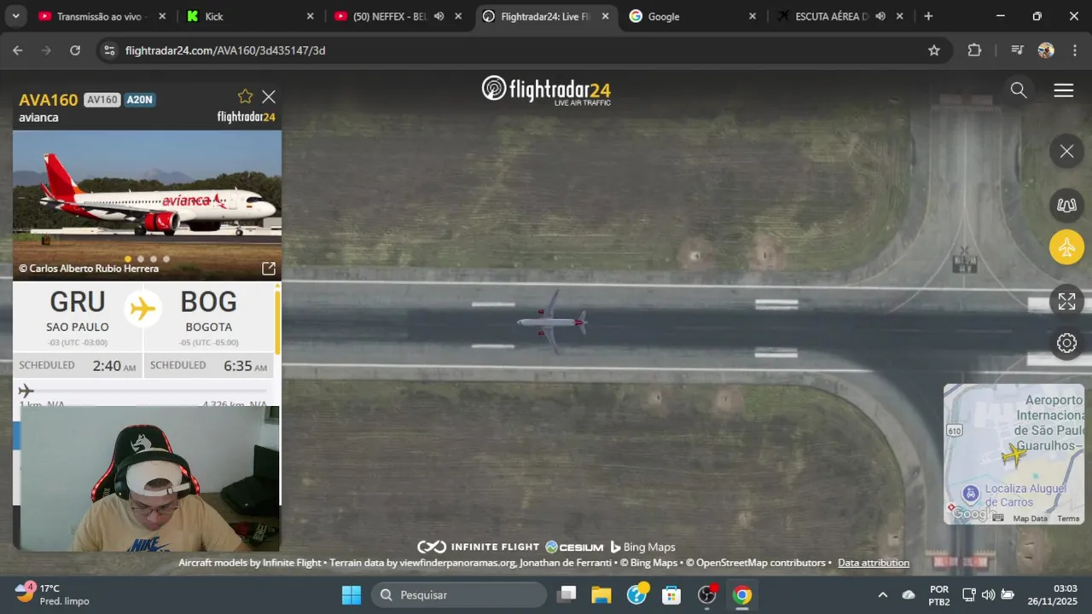Screen dimensions: 1092x614
Task: View site information icon in address bar
Action: 108,50
